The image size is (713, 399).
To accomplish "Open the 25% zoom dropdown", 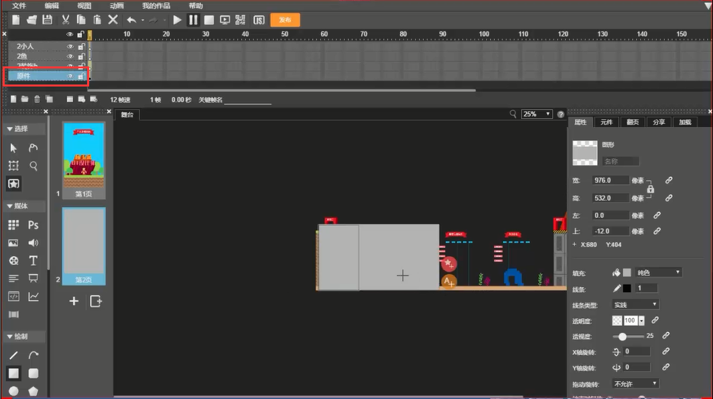I will pos(537,114).
